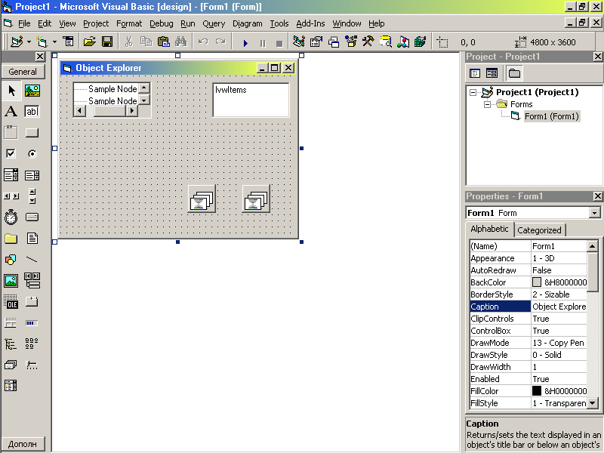This screenshot has width=604, height=453.
Task: Click View Code in the Project panel
Action: pos(475,73)
